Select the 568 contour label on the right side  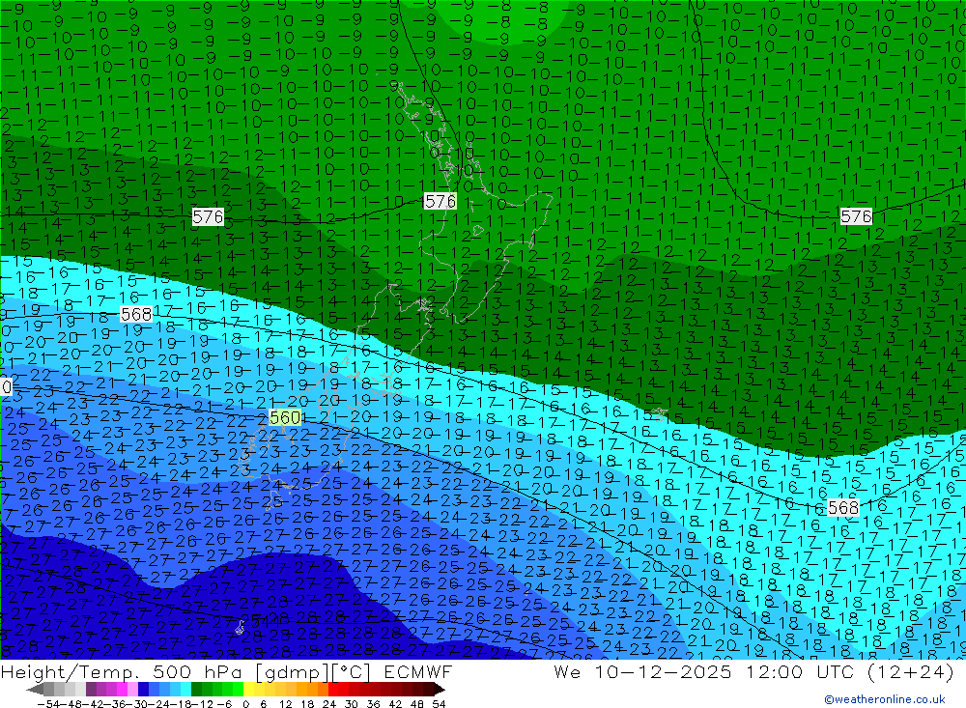(843, 507)
